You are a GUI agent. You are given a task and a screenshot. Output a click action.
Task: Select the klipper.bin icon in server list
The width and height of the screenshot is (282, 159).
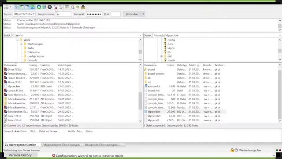tap(146, 112)
